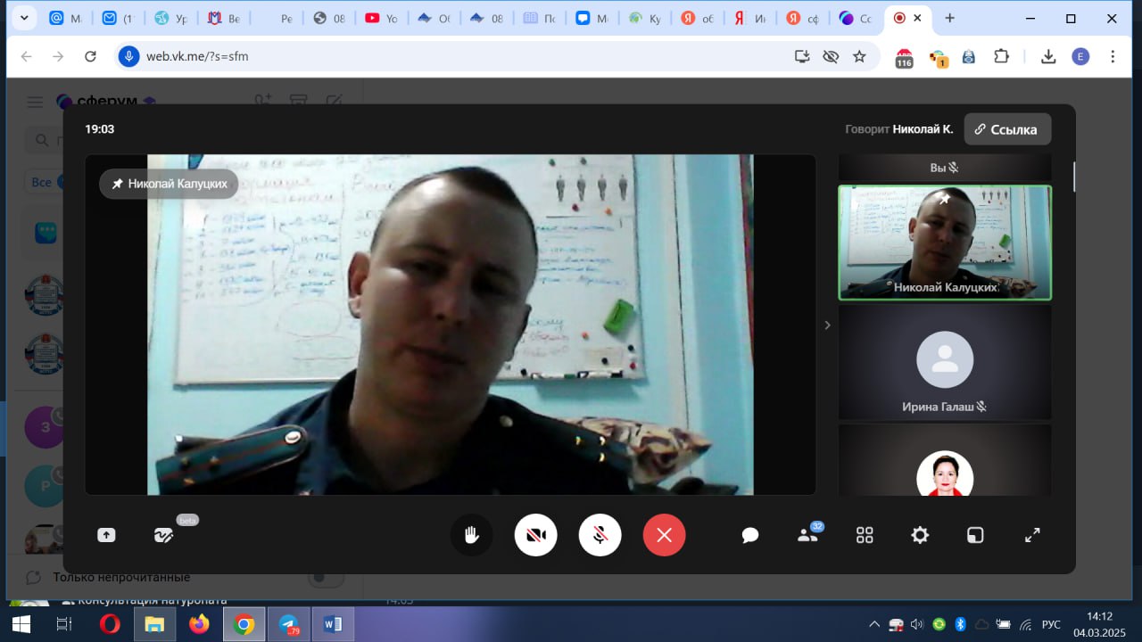Enter fullscreen call mode
The height and width of the screenshot is (642, 1142).
tap(1032, 535)
